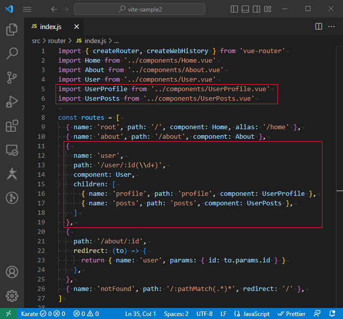Open the editor More Actions menu
Viewport: 343px width, 319px height.
(331, 27)
